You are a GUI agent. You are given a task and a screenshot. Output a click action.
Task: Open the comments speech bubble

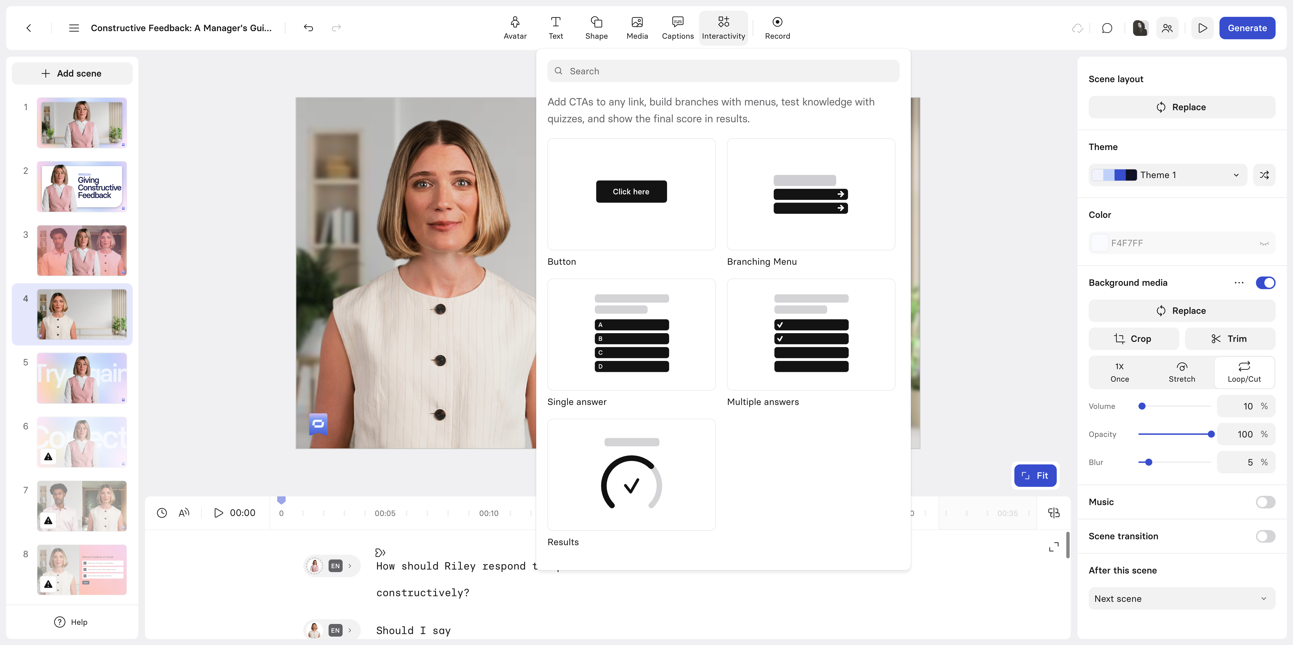tap(1107, 28)
